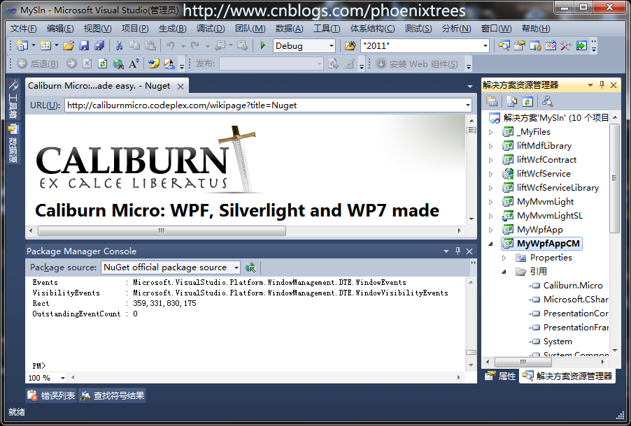Open the URL address dropdown arrow
The image size is (631, 426).
(467, 105)
